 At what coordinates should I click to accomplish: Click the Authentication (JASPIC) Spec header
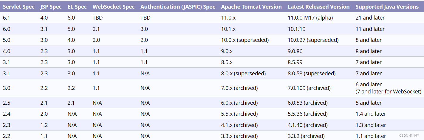click(x=178, y=7)
